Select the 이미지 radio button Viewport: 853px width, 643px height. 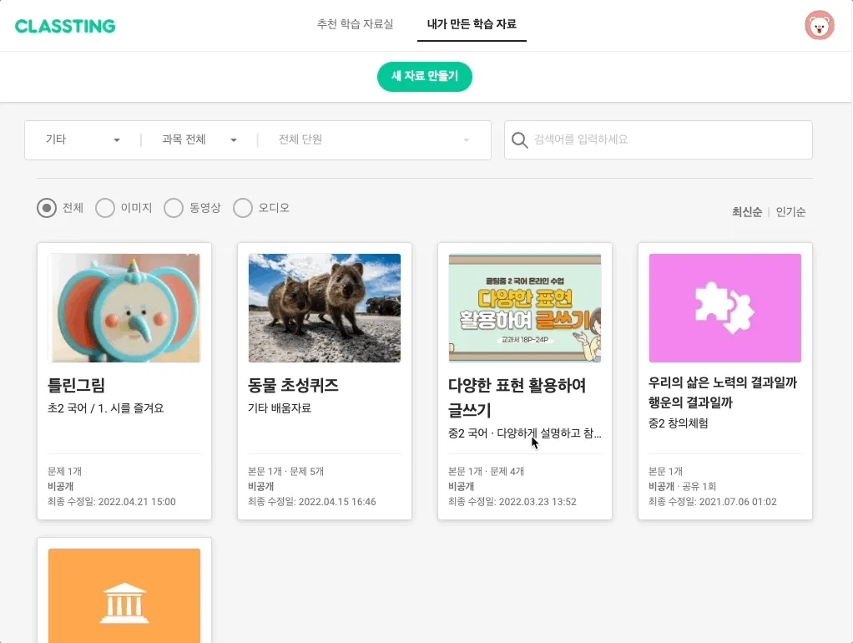coord(105,208)
